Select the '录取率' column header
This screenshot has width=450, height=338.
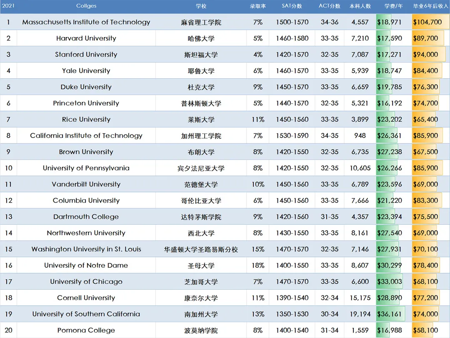pyautogui.click(x=258, y=6)
